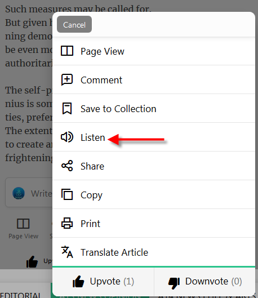The height and width of the screenshot is (298, 258).
Task: Click the Write comment field
Action: pos(29,192)
